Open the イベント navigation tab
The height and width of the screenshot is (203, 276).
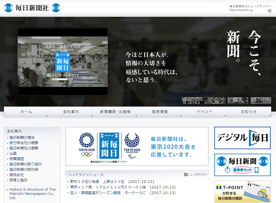point(204,112)
